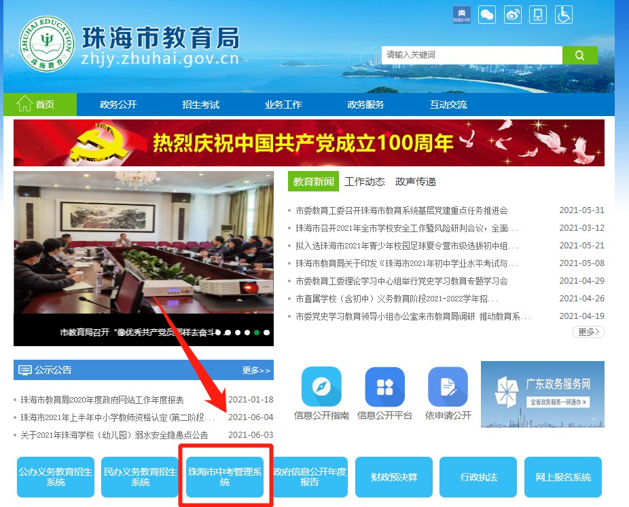Switch to the 工作动态 tab
The width and height of the screenshot is (629, 507).
coord(365,182)
